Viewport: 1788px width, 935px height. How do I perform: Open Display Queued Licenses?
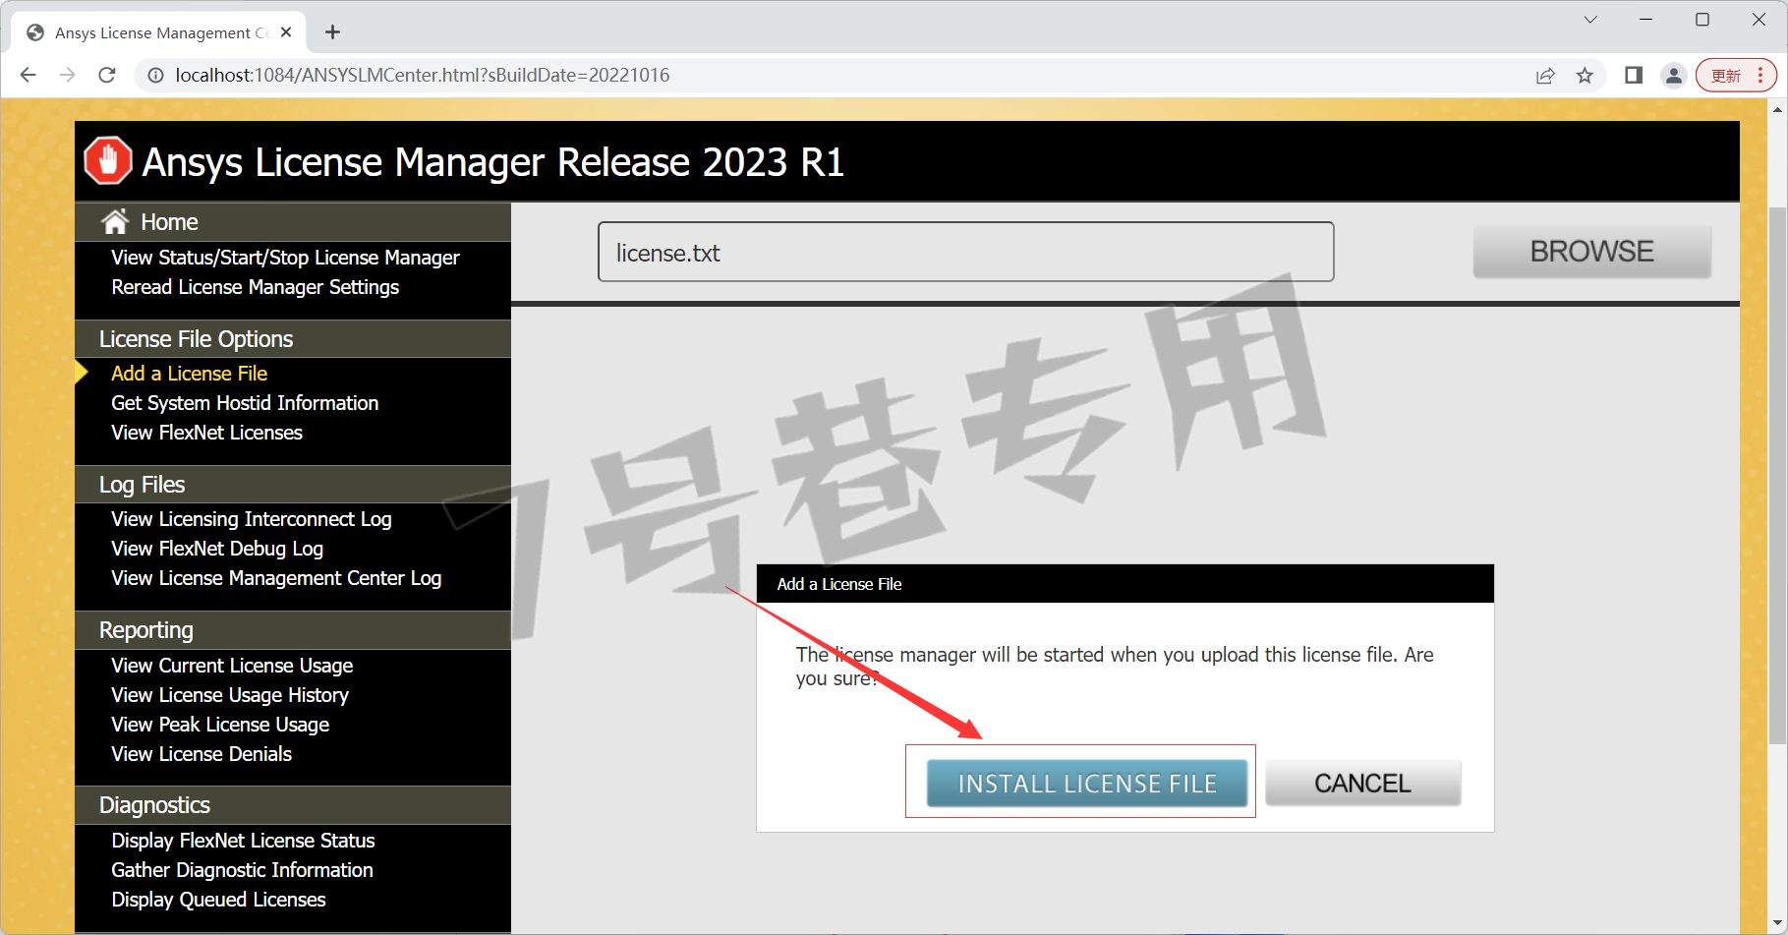(x=218, y=900)
